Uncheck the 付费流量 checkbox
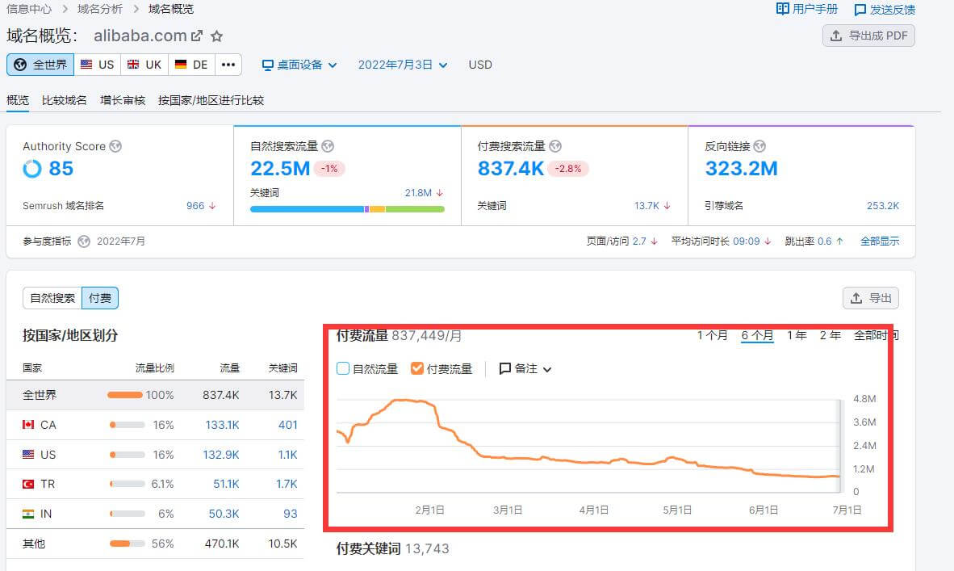Viewport: 954px width, 571px height. [417, 369]
